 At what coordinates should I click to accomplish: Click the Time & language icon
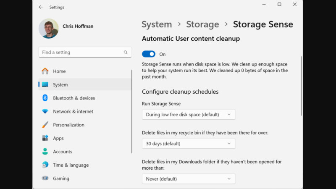[x=45, y=165]
